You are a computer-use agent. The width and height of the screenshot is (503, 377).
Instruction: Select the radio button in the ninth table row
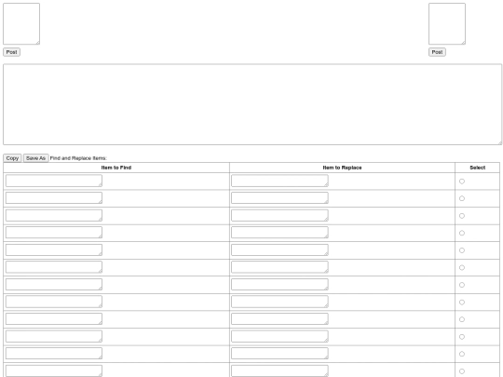[x=462, y=319]
